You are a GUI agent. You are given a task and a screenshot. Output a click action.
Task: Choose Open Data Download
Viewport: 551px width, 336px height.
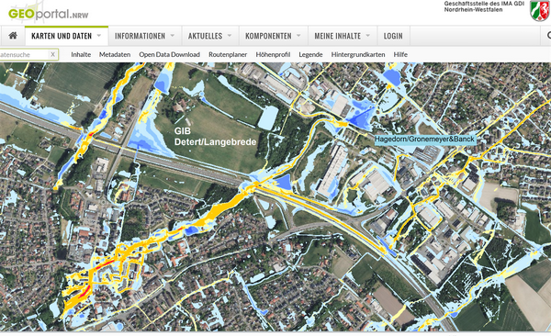click(x=169, y=54)
